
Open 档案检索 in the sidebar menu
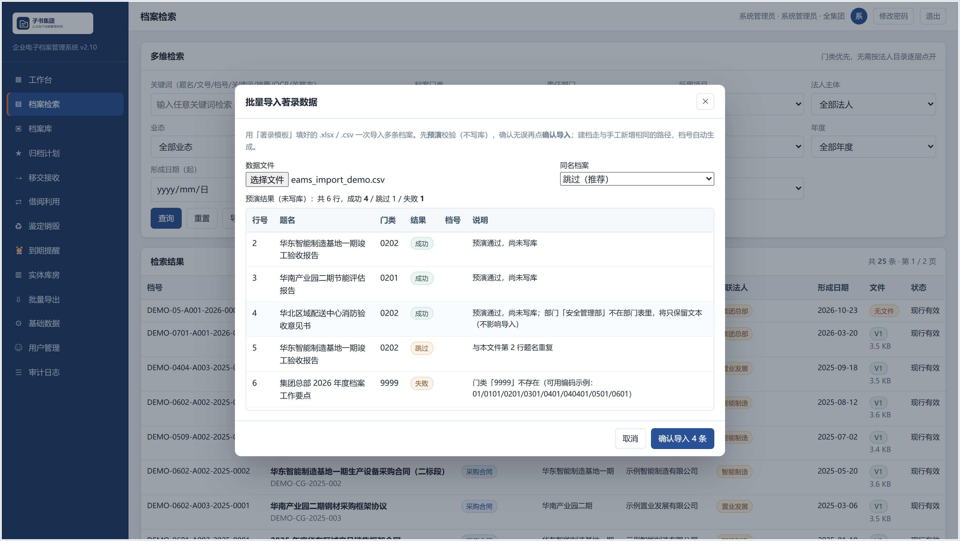coord(65,104)
